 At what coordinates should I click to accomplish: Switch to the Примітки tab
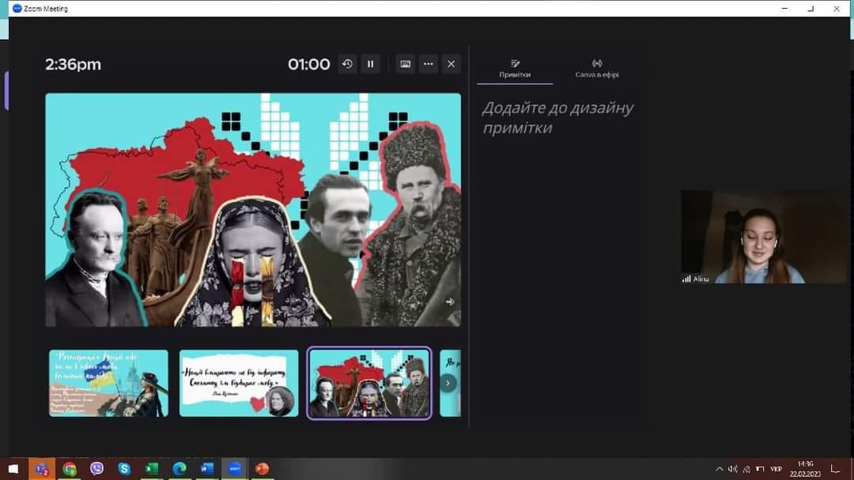tap(515, 69)
